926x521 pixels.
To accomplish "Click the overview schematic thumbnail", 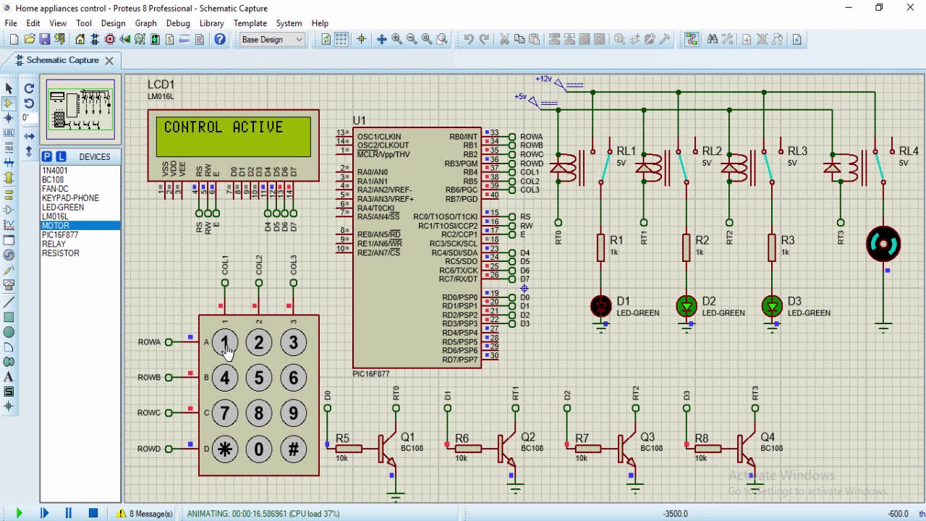I will pos(80,109).
